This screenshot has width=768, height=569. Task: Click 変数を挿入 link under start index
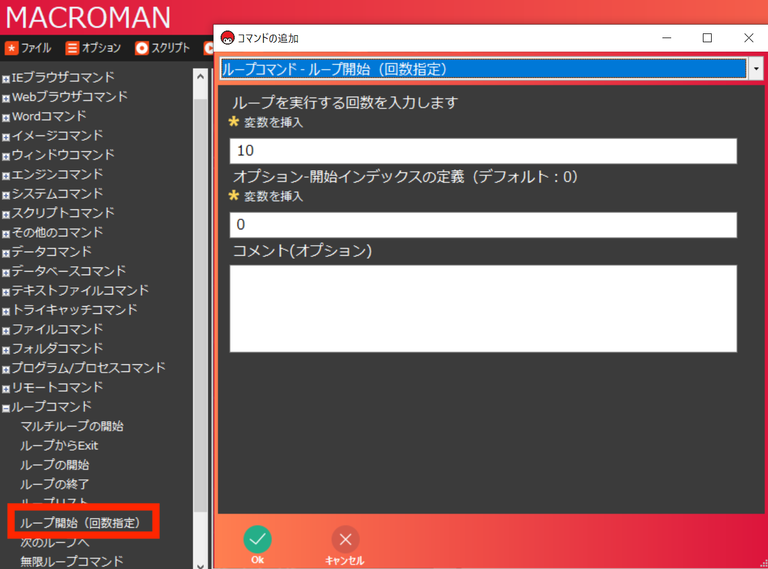(x=273, y=197)
